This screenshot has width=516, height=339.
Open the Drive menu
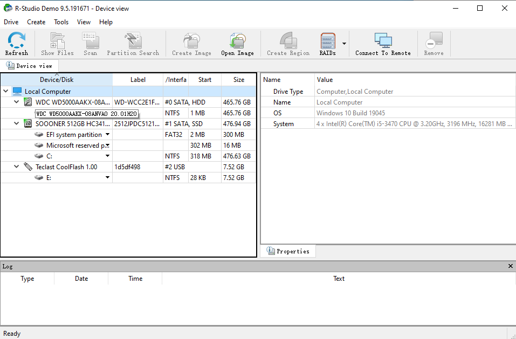11,22
